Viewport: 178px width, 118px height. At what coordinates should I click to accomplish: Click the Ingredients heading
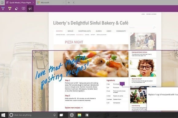tap(111, 80)
